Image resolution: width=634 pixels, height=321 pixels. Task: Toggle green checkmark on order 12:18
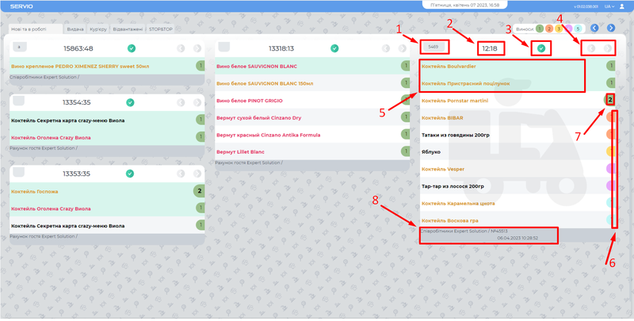click(541, 48)
